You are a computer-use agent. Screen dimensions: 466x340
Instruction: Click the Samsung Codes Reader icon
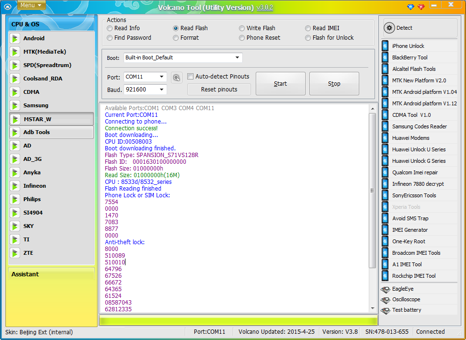[385, 126]
